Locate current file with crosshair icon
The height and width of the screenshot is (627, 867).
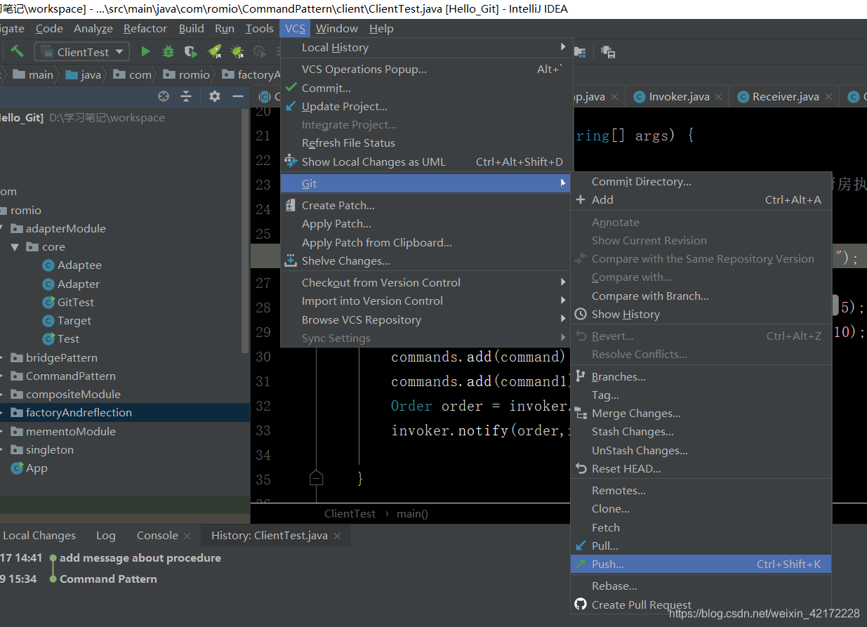coord(164,96)
